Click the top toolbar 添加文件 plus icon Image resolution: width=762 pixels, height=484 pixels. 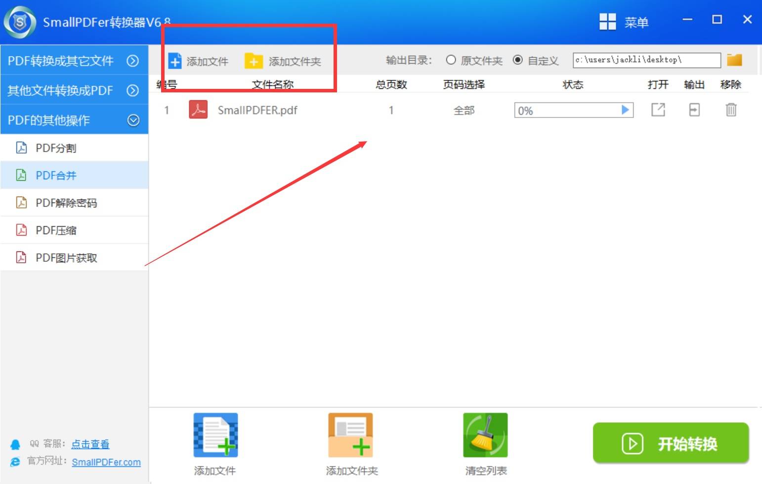(175, 61)
